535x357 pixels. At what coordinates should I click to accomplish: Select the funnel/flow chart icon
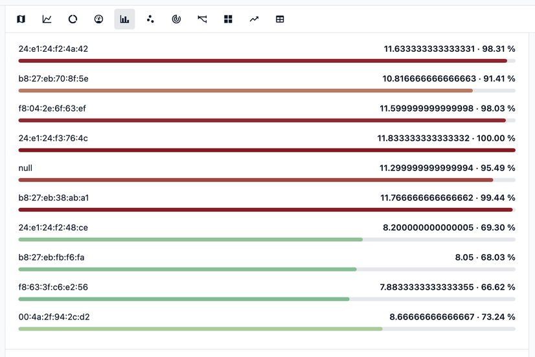click(x=202, y=19)
